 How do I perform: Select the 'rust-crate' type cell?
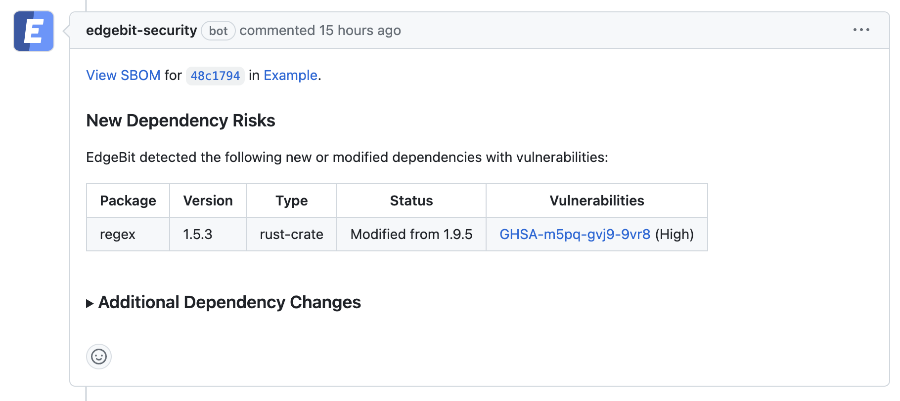(292, 234)
